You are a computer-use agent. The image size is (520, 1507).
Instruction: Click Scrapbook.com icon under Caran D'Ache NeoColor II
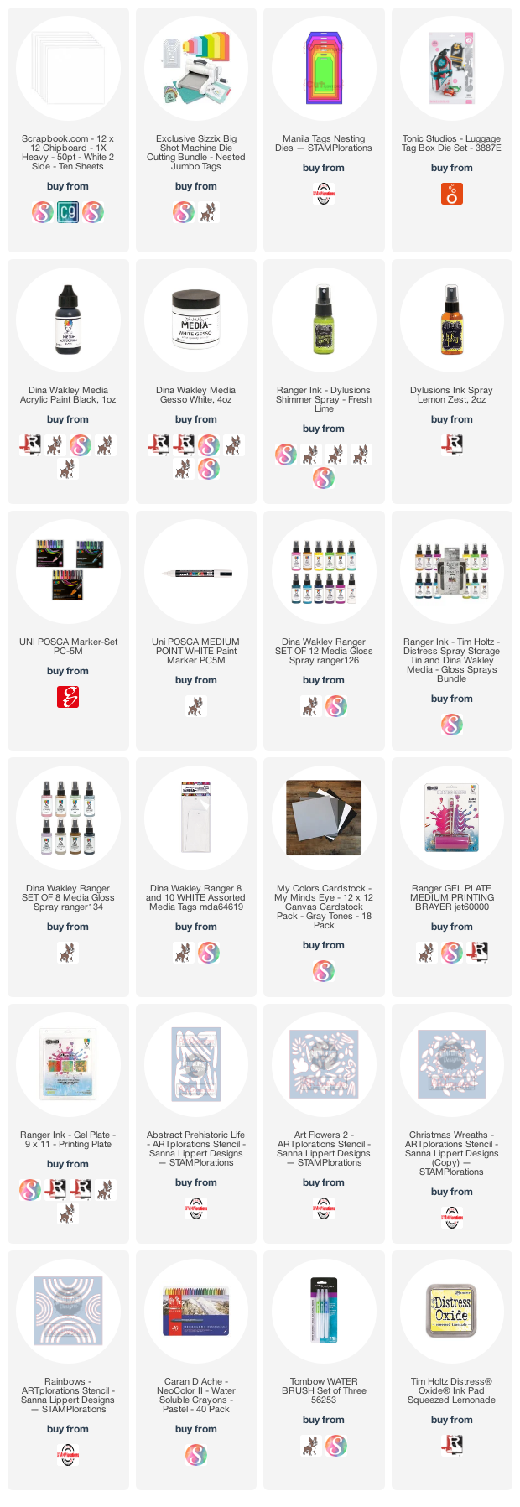(x=195, y=1455)
